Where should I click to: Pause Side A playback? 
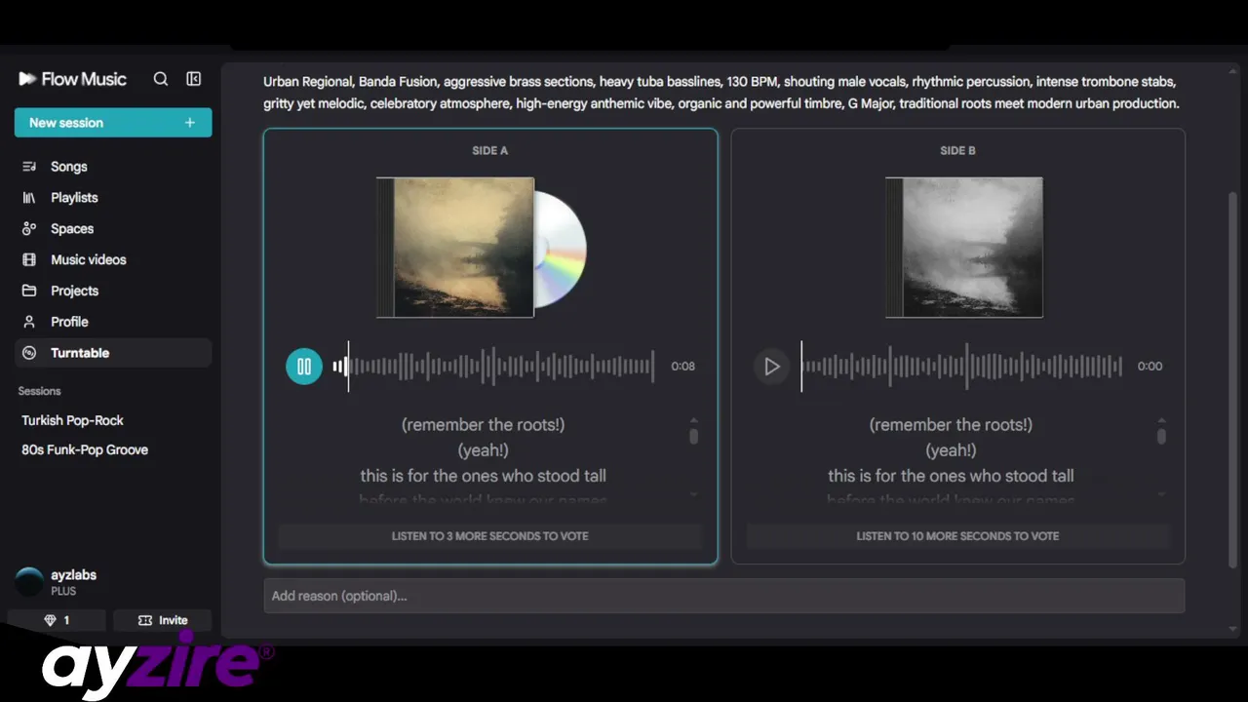click(304, 367)
